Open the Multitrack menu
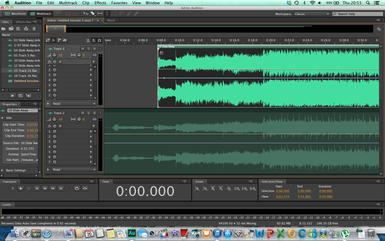 click(68, 3)
